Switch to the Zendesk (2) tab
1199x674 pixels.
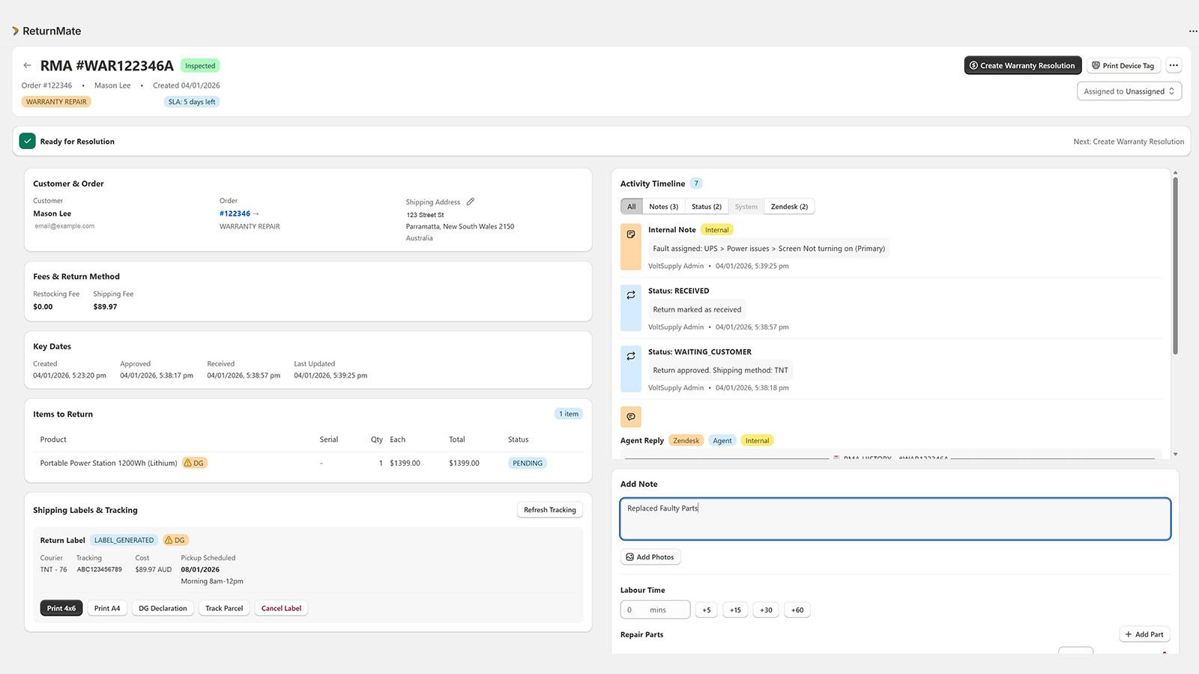pyautogui.click(x=789, y=207)
